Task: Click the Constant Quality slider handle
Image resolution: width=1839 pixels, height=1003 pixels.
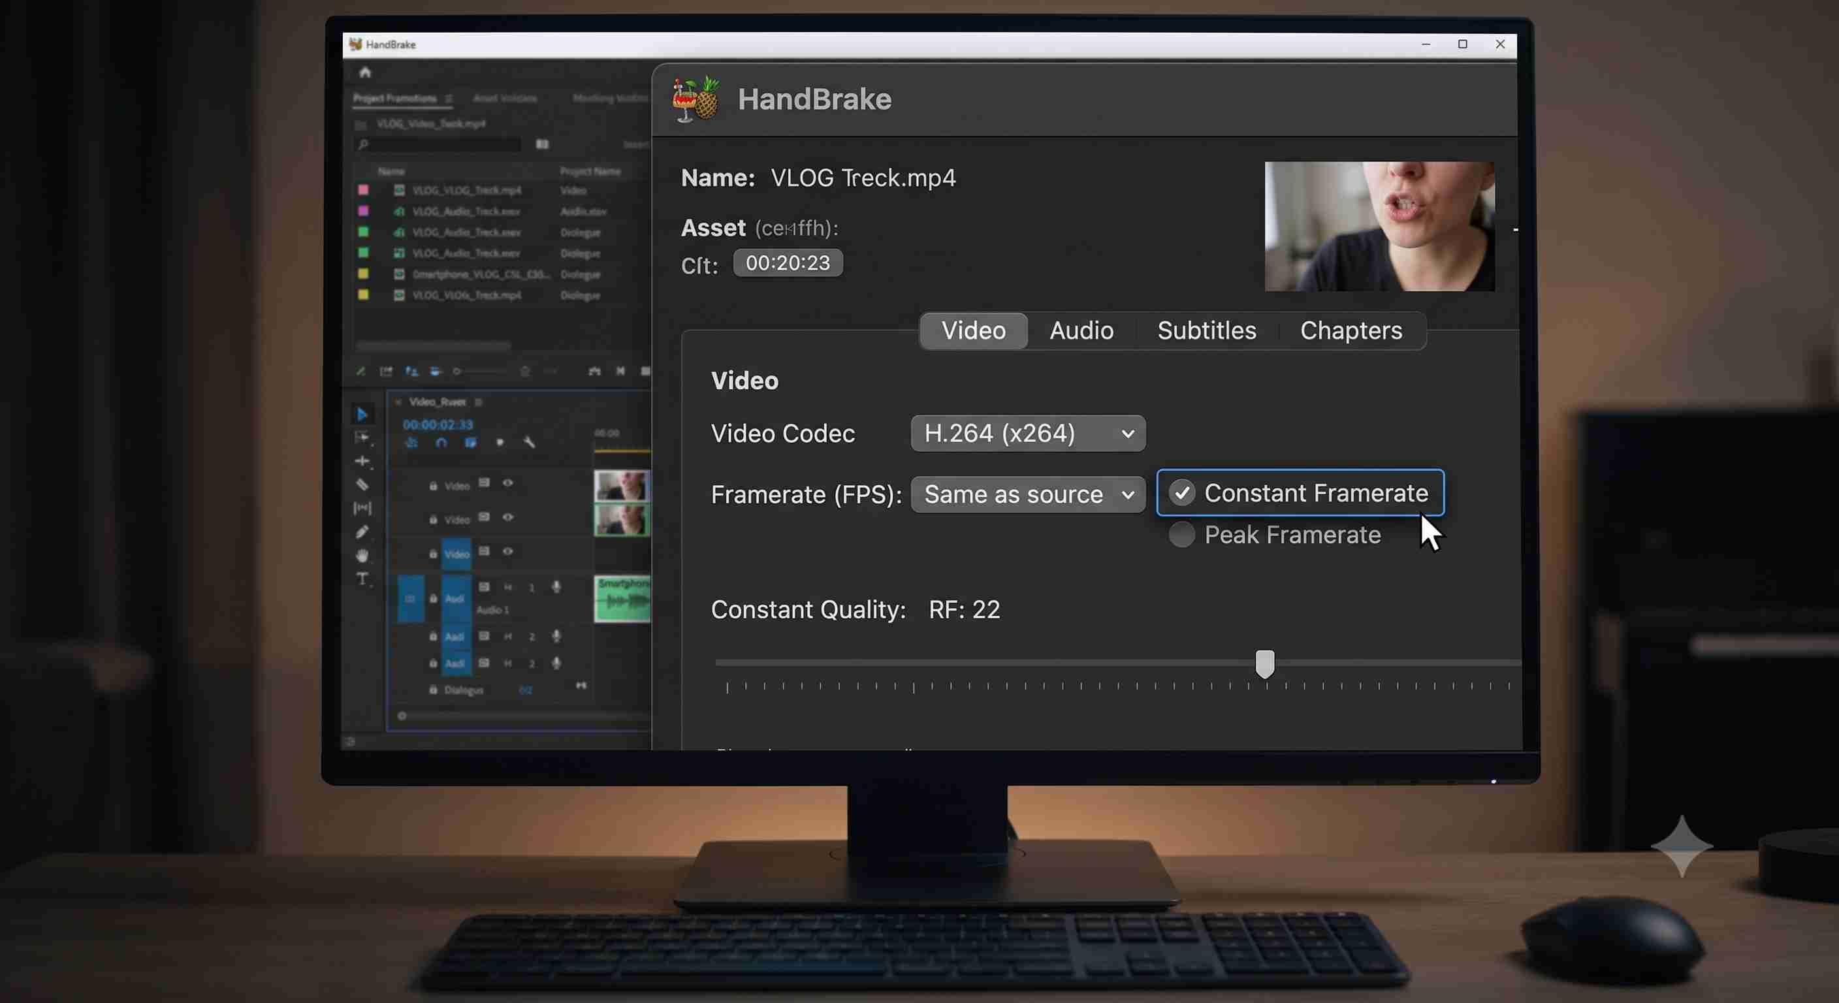Action: coord(1265,664)
